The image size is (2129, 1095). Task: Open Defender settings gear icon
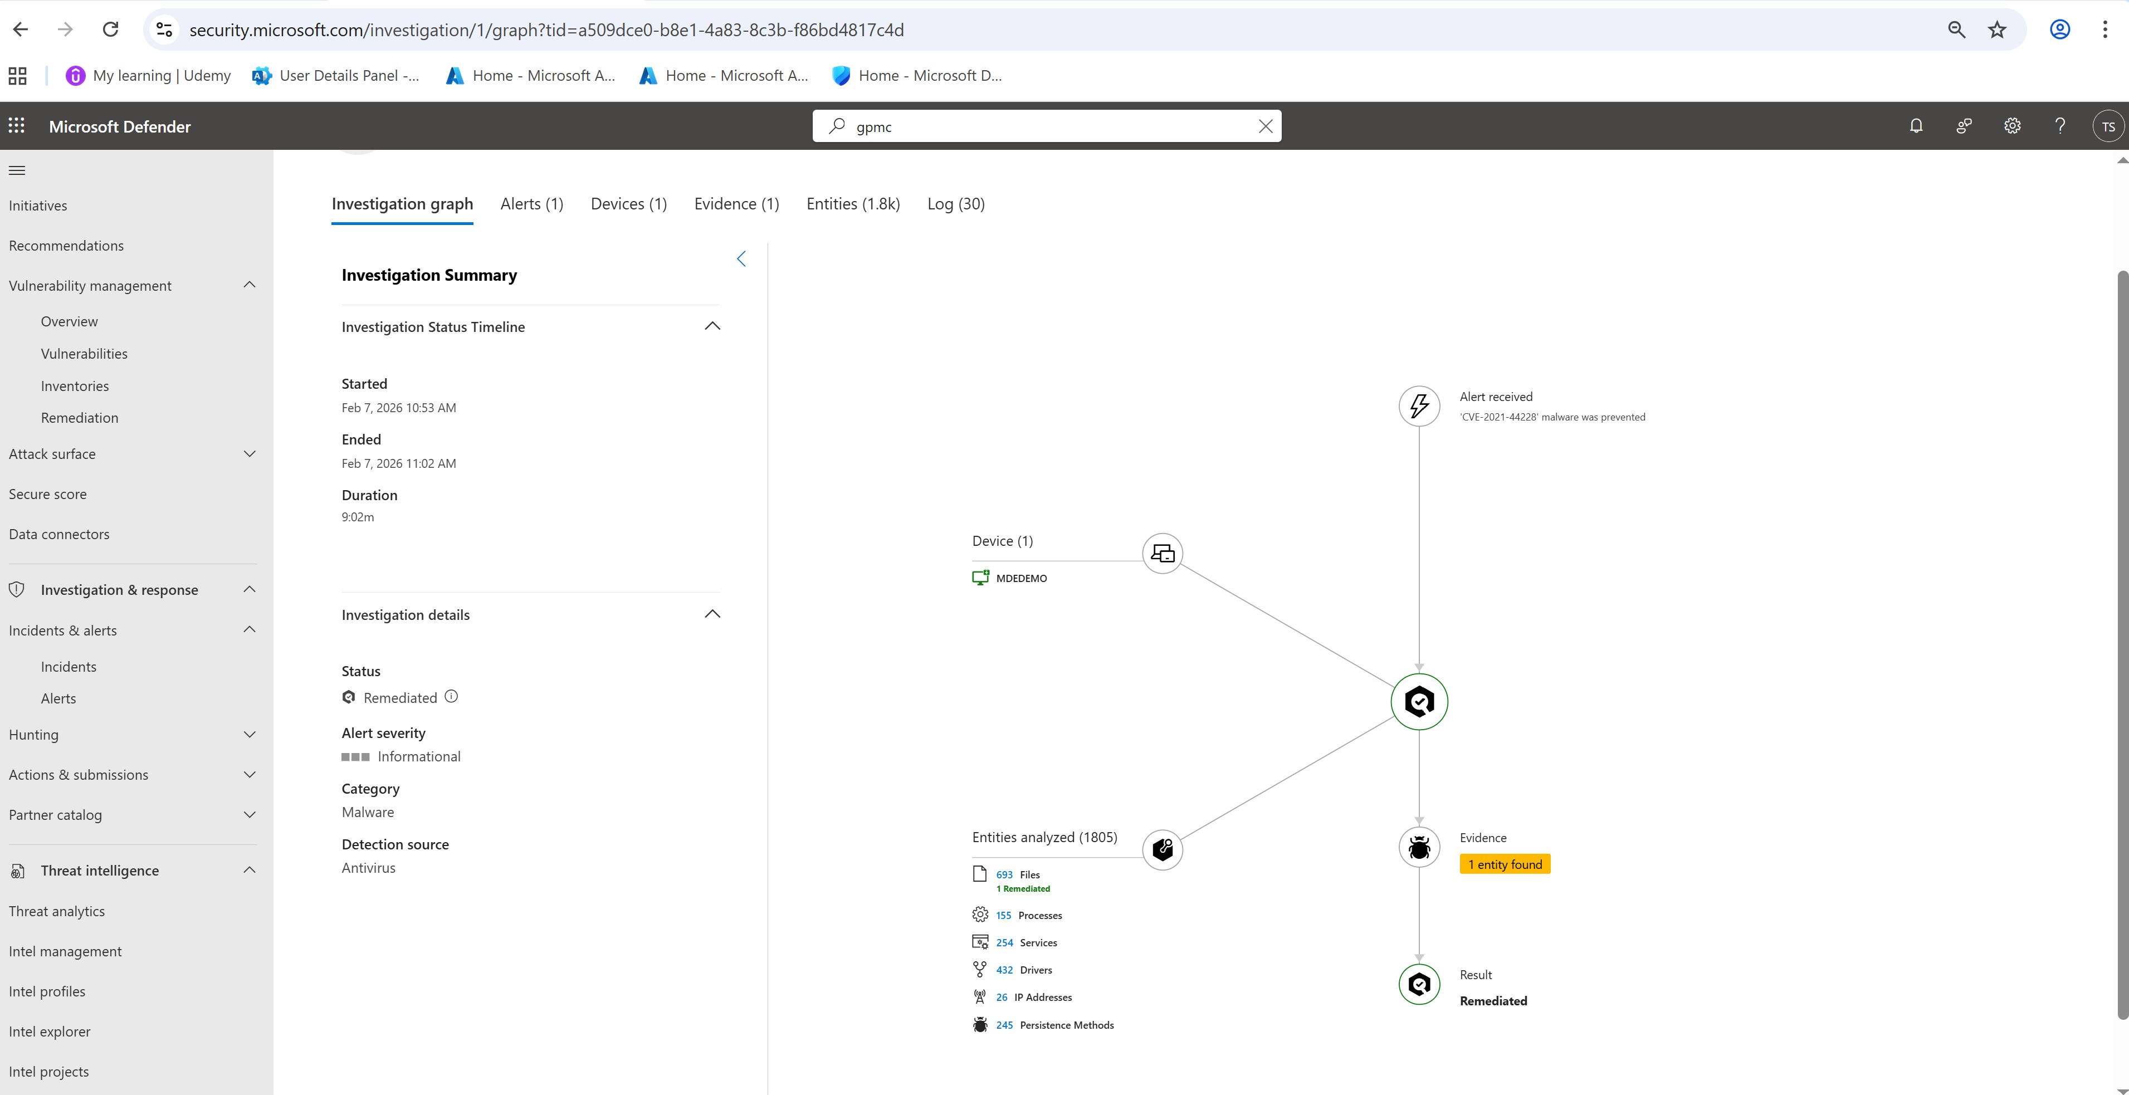pos(2011,126)
